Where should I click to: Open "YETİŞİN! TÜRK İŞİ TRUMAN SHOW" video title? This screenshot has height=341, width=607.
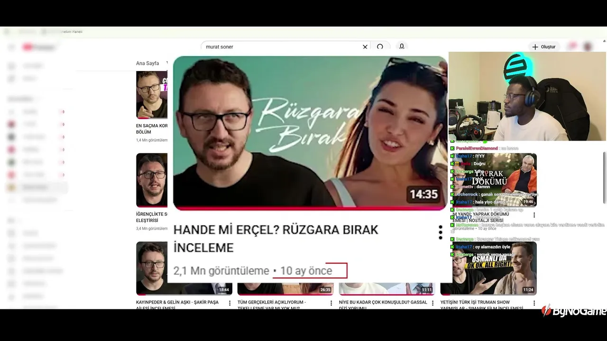[482, 305]
